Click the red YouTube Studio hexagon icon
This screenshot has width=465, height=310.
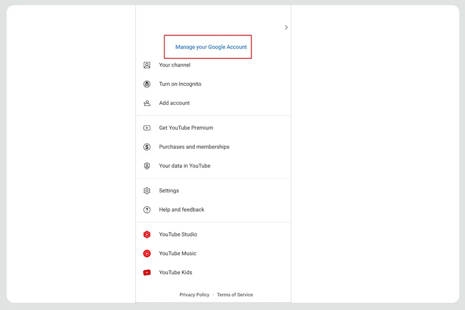147,235
